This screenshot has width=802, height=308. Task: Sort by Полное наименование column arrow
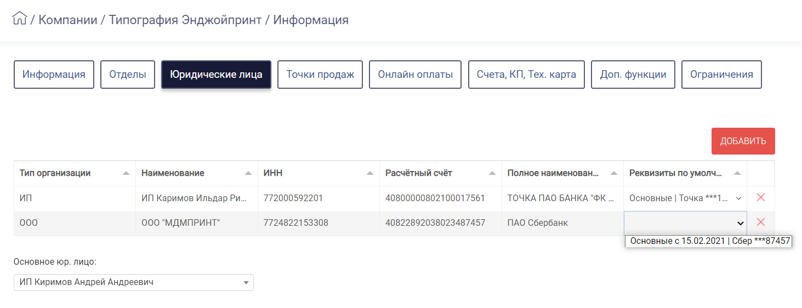click(613, 173)
